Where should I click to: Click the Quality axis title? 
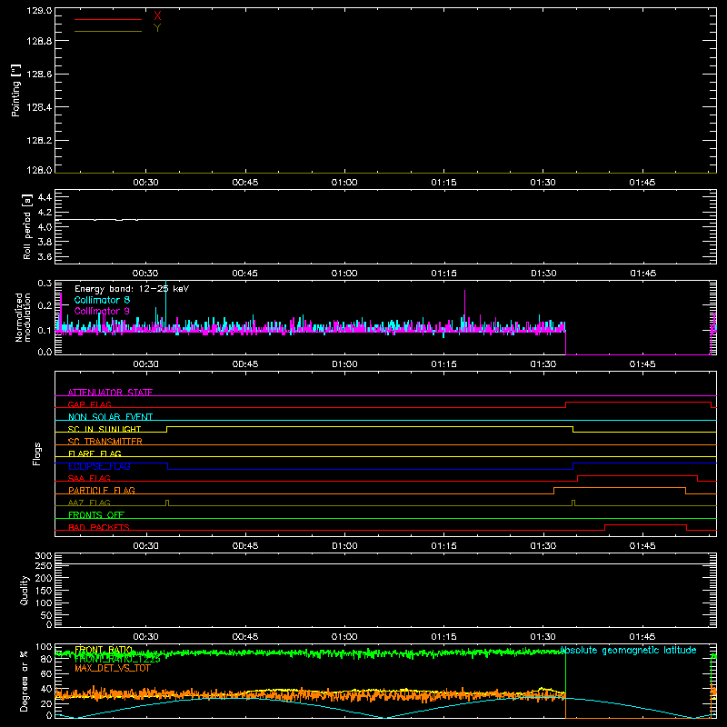pos(25,591)
